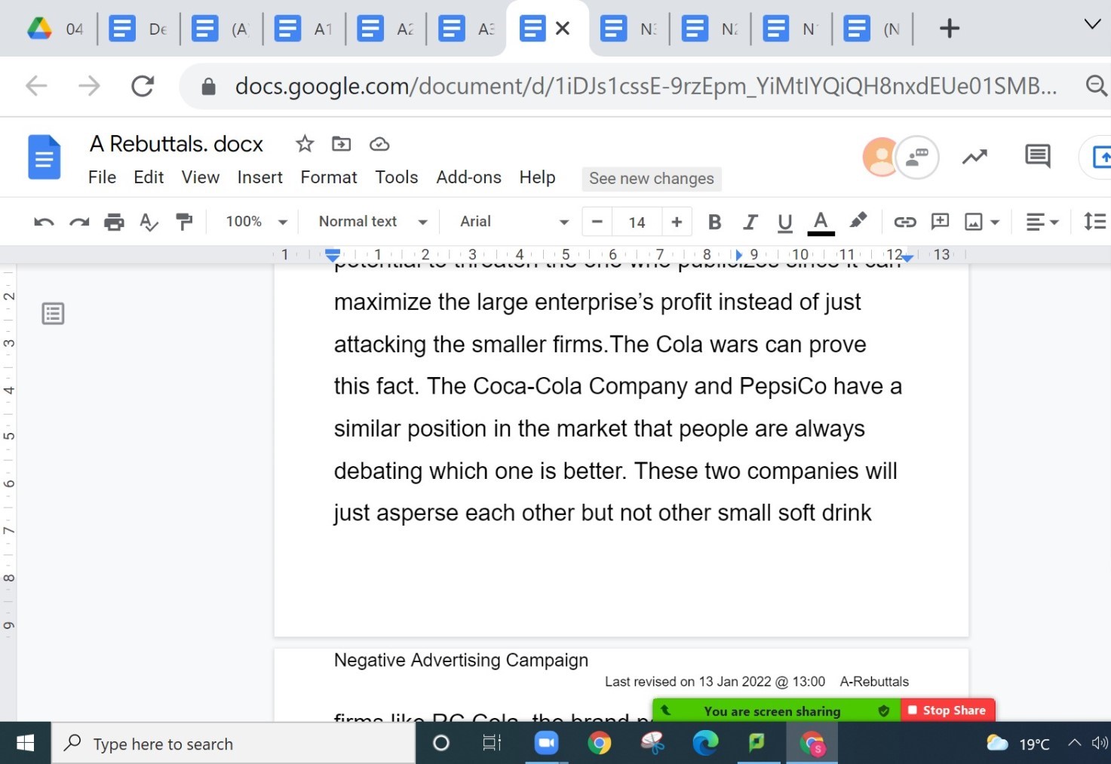Open the orange collaborator avatar
Image resolution: width=1111 pixels, height=764 pixels.
click(880, 157)
